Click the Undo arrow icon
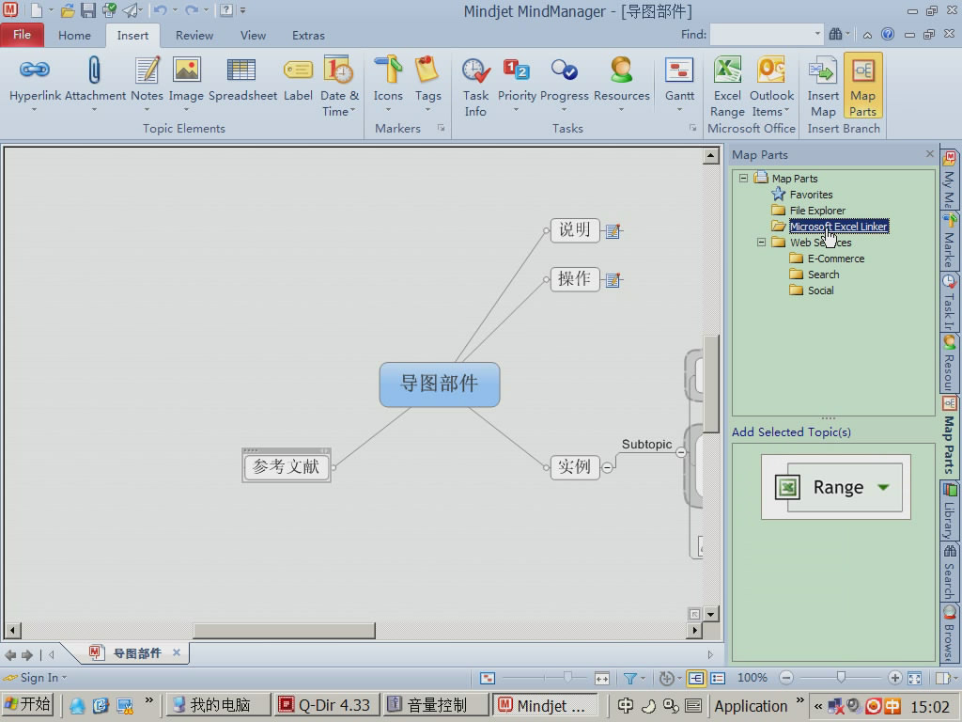The height and width of the screenshot is (722, 962). 160,10
